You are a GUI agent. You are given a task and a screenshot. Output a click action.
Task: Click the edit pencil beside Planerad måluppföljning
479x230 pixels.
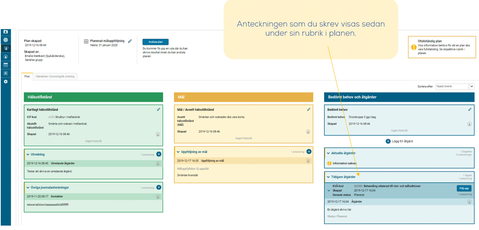(130, 41)
